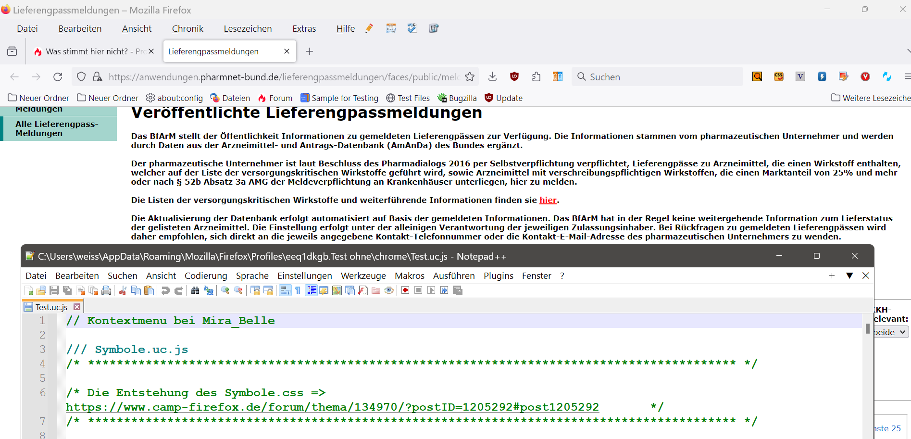The image size is (911, 439).
Task: Select Alle Lieferengpass-Meldungen in the sidebar
Action: (57, 129)
